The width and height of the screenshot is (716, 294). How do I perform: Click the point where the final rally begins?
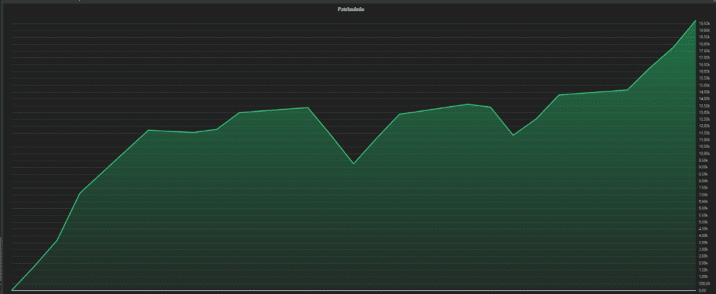(627, 89)
